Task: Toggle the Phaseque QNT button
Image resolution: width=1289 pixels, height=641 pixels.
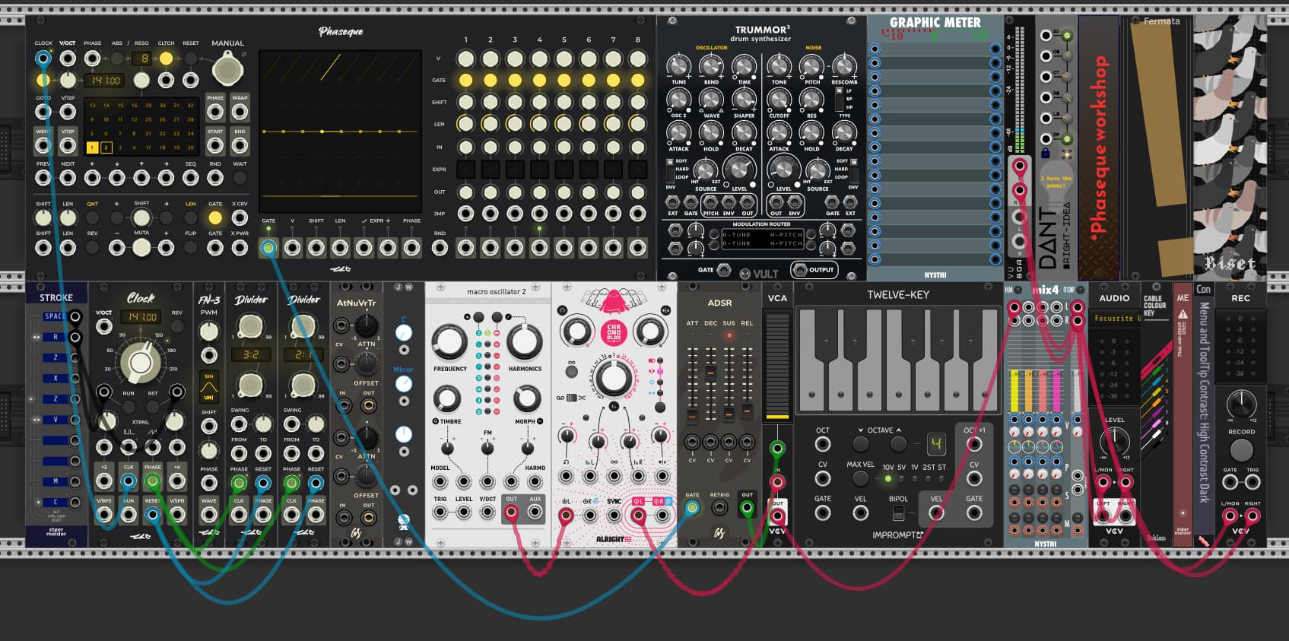Action: point(92,218)
